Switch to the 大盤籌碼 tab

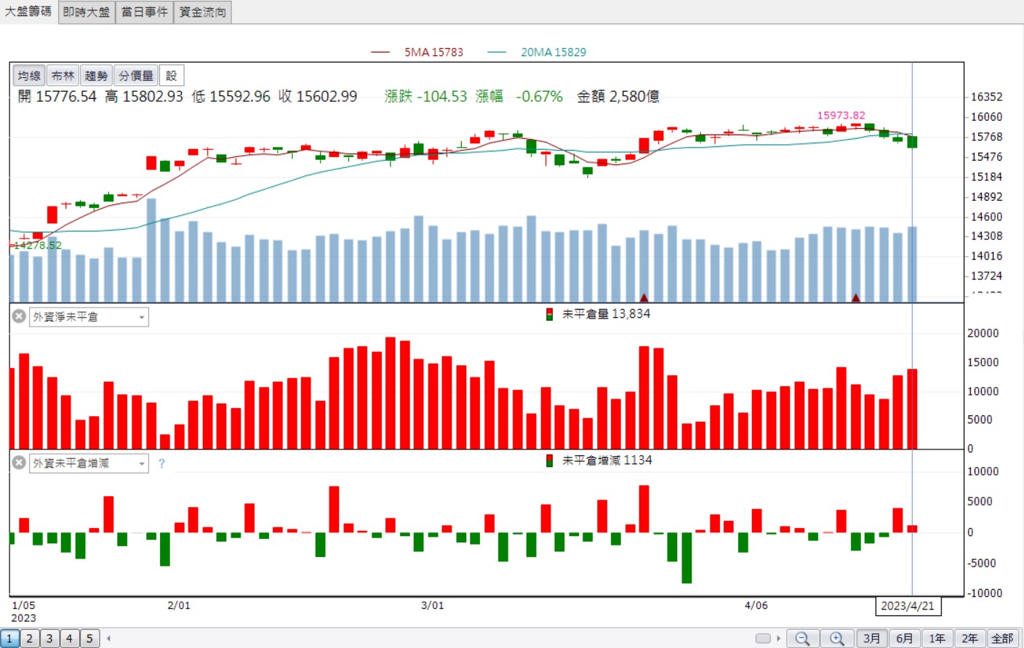click(28, 12)
